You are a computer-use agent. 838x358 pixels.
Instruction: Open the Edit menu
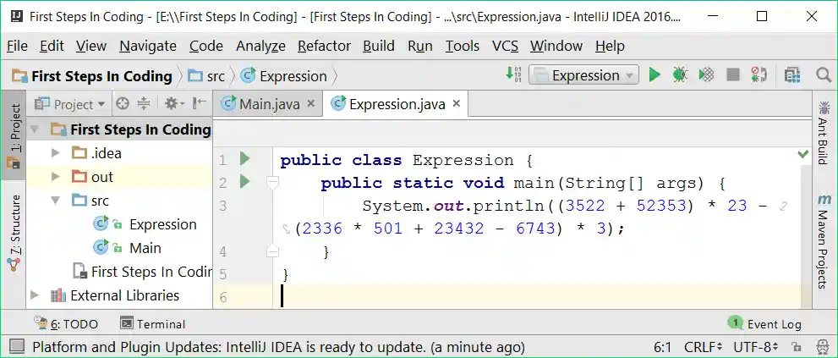(52, 46)
